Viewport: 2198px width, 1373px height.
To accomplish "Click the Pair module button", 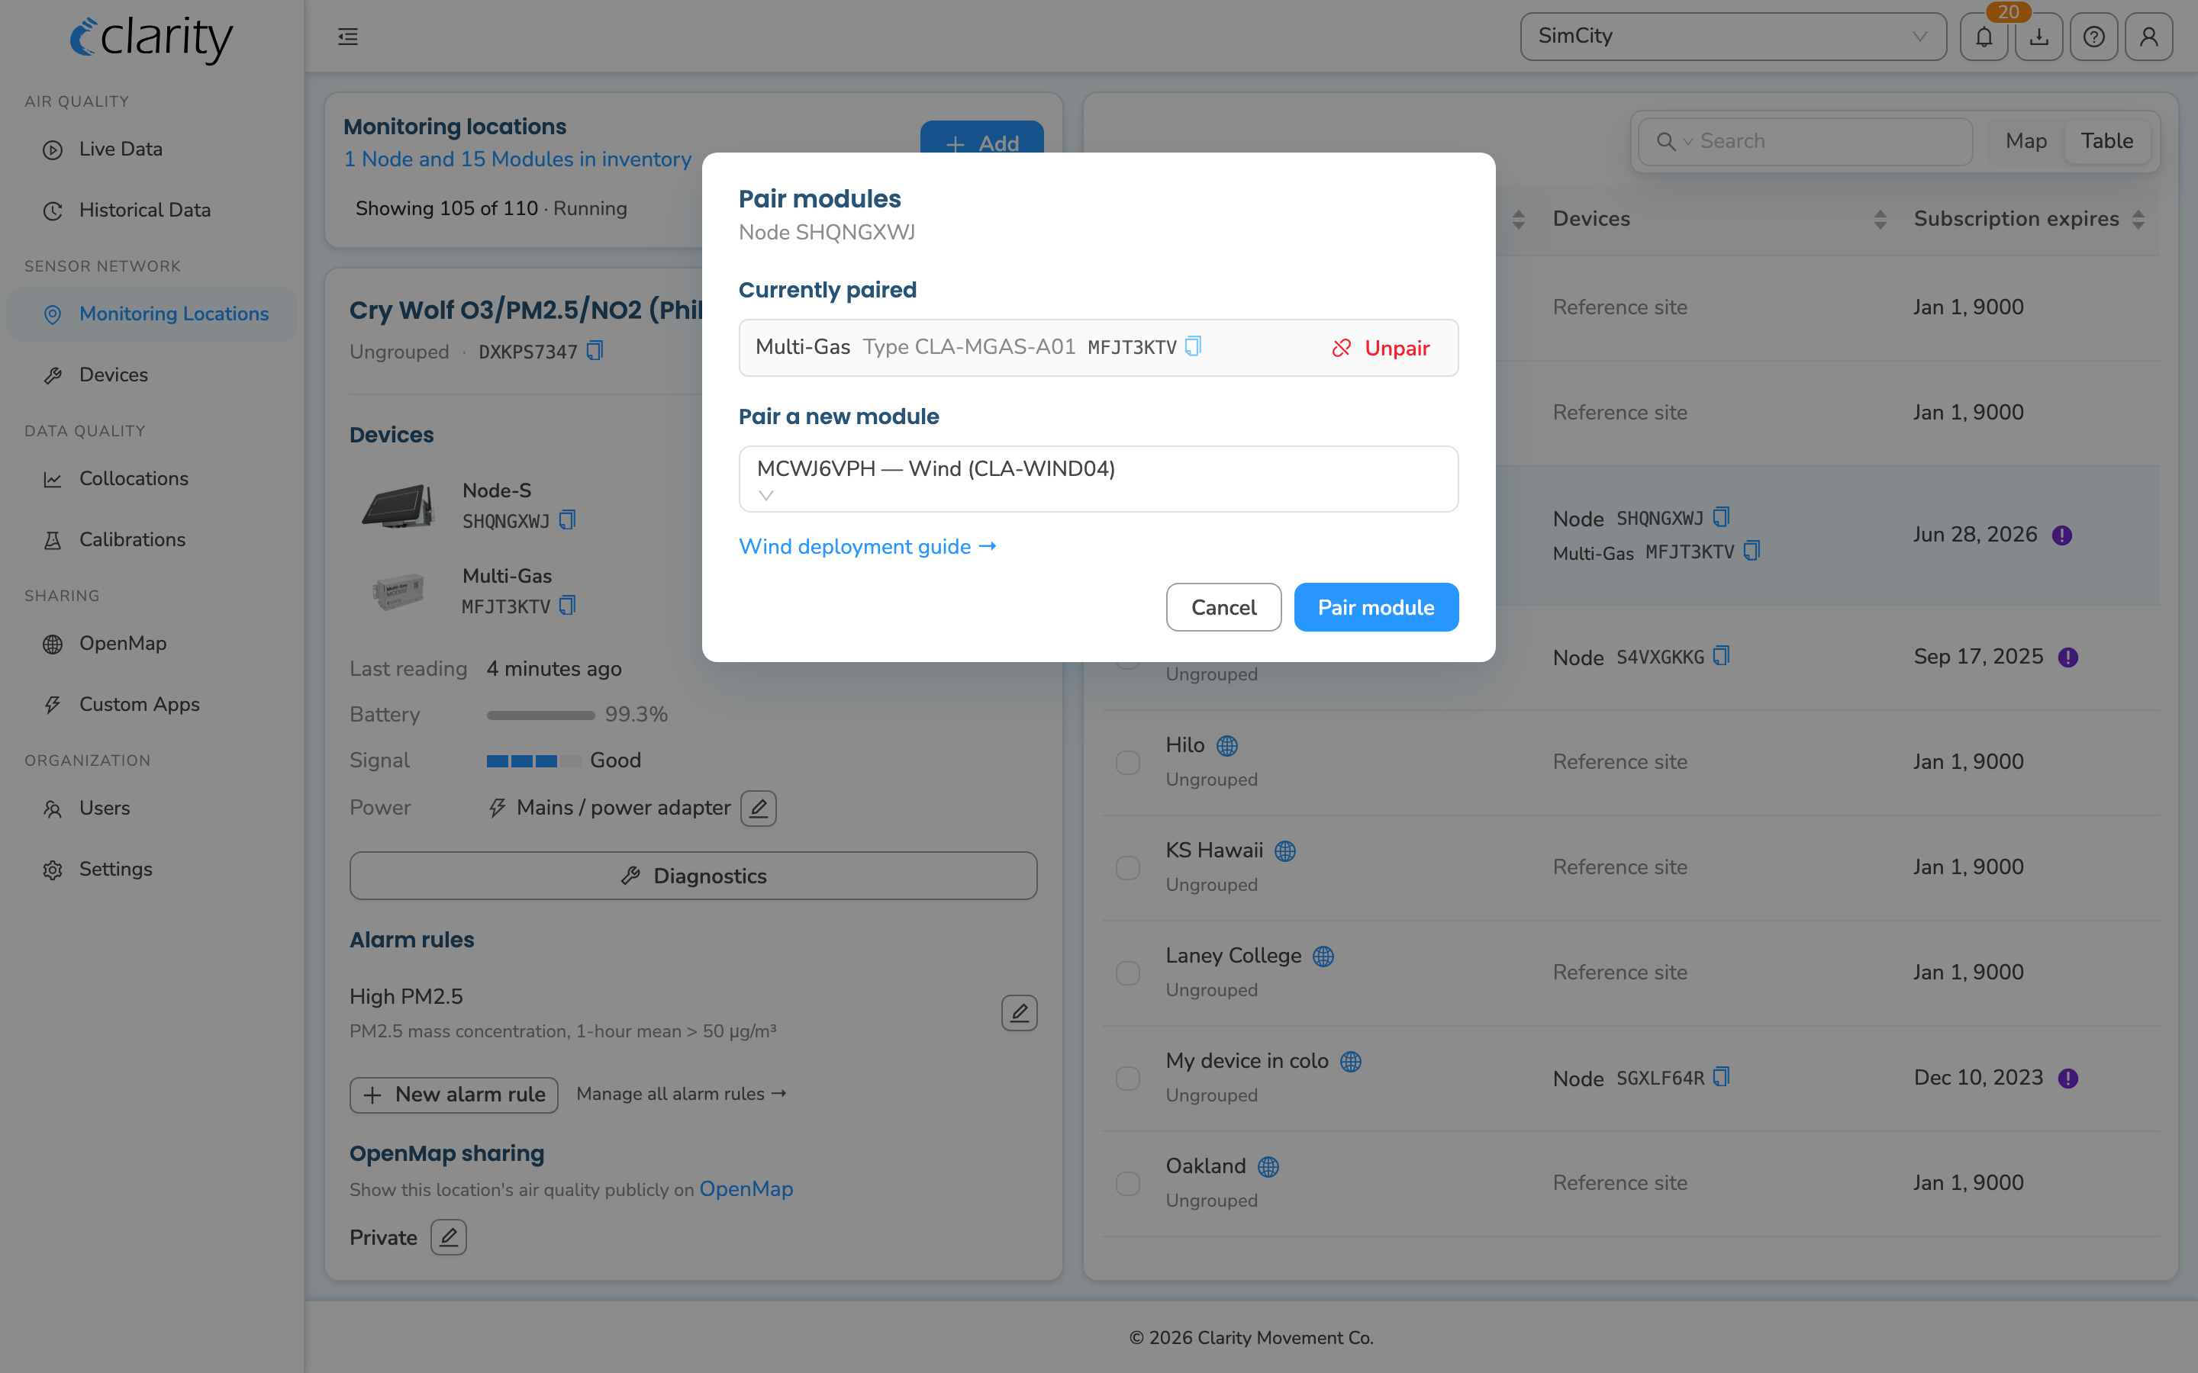I will click(1376, 606).
